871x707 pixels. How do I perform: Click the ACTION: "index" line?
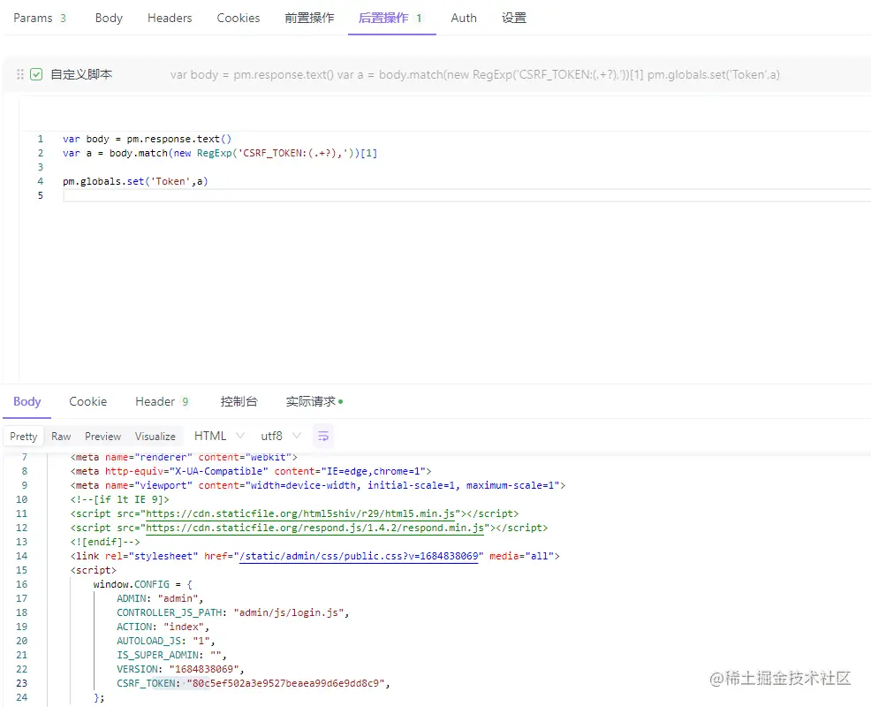click(163, 627)
